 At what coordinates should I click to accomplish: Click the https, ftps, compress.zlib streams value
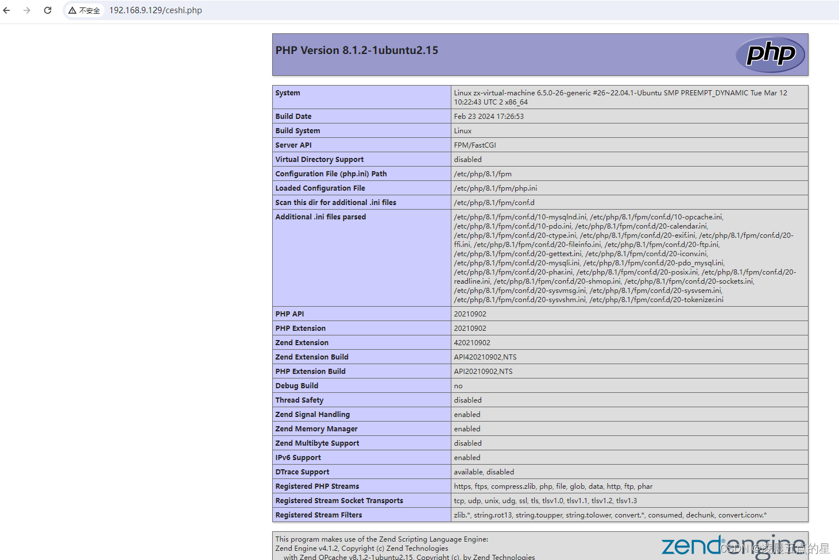553,486
